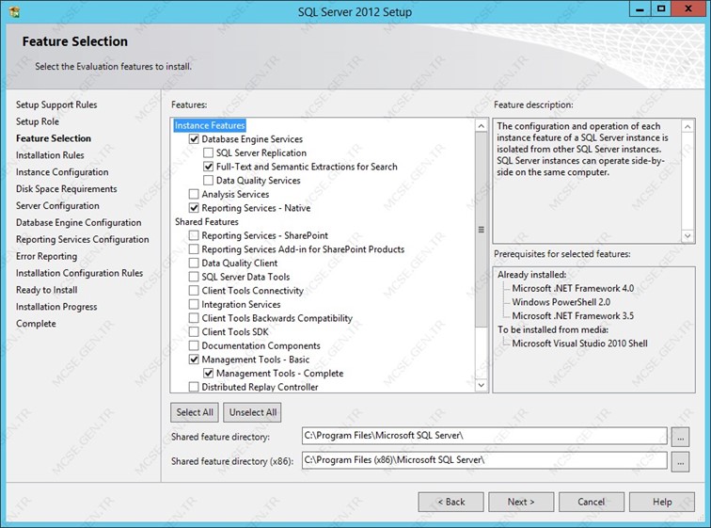Enable Client Tools SDK checkbox

click(x=194, y=331)
